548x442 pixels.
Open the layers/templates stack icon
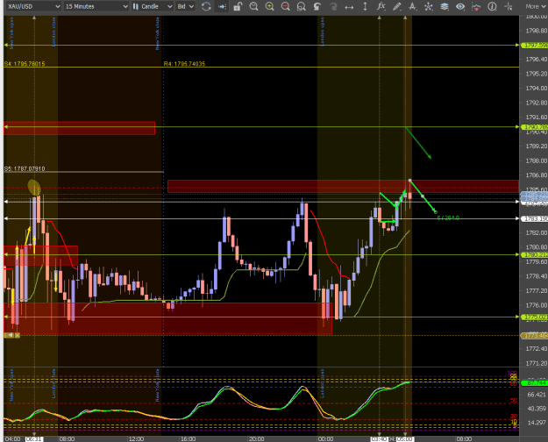coord(445,6)
